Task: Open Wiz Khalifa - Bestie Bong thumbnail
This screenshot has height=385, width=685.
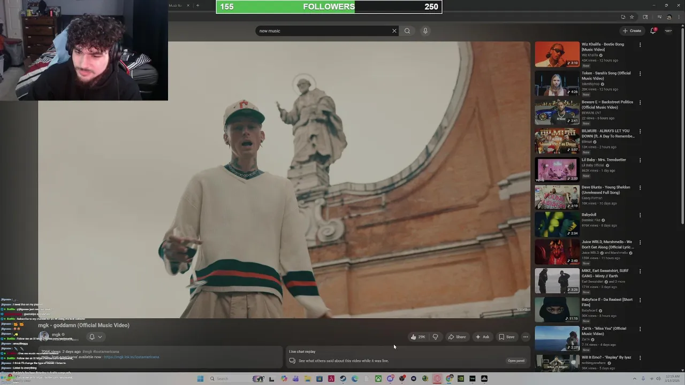Action: coord(557,54)
